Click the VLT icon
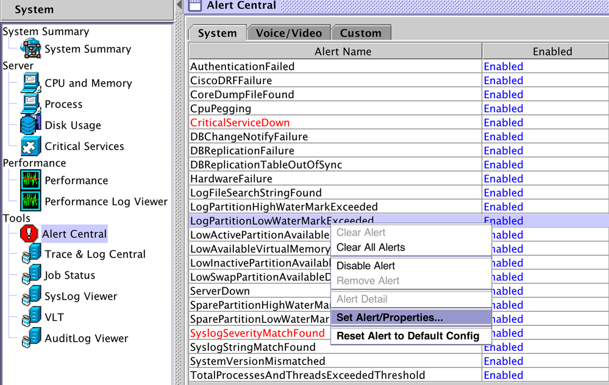 32,317
